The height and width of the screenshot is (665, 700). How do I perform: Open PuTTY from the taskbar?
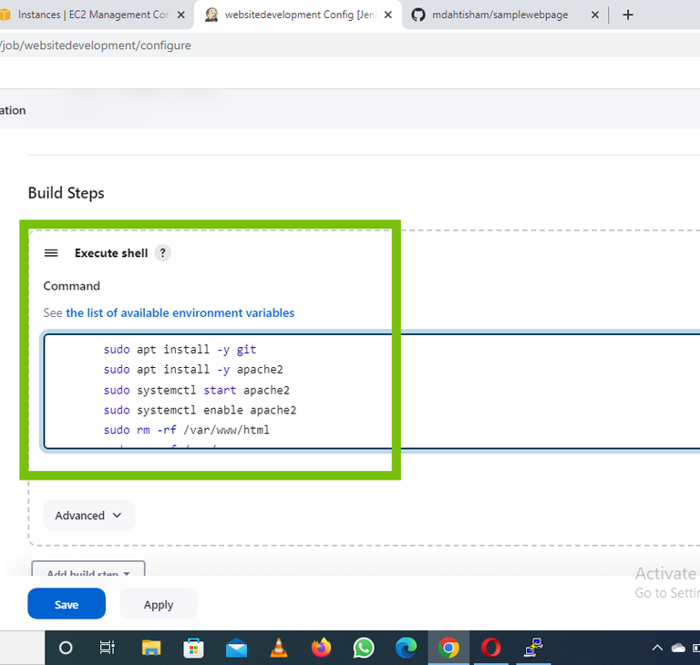pos(533,648)
